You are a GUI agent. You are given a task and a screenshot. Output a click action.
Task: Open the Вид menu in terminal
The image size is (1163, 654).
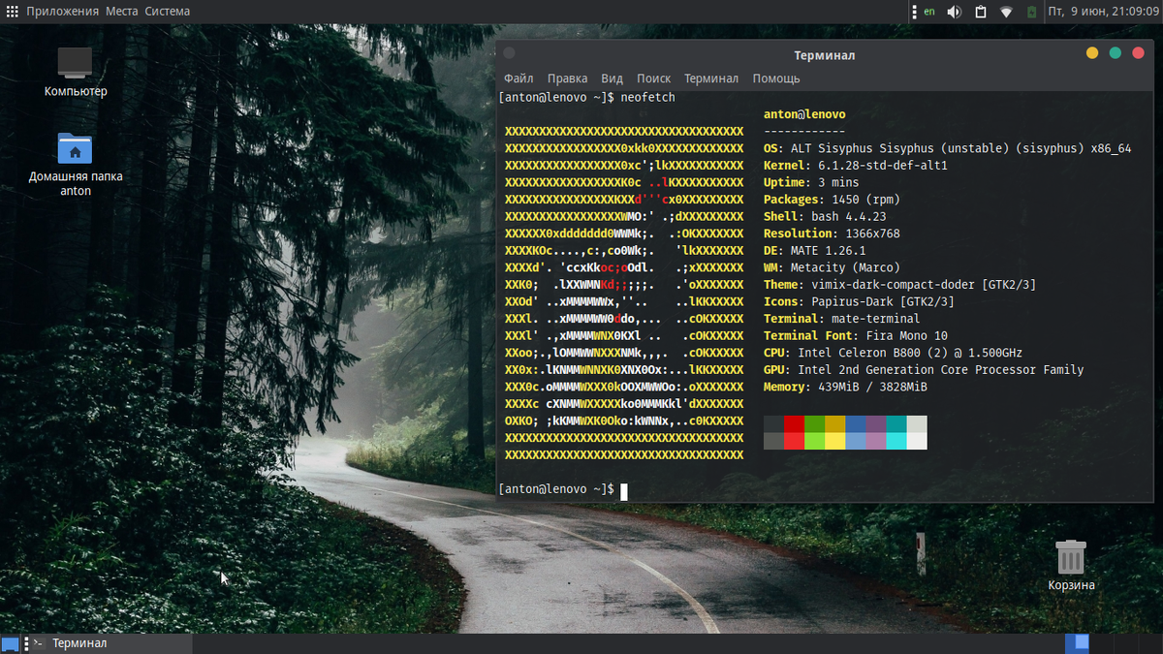click(612, 78)
